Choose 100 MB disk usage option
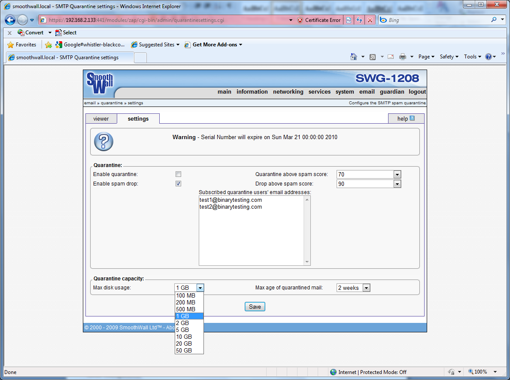The width and height of the screenshot is (510, 380). (189, 295)
